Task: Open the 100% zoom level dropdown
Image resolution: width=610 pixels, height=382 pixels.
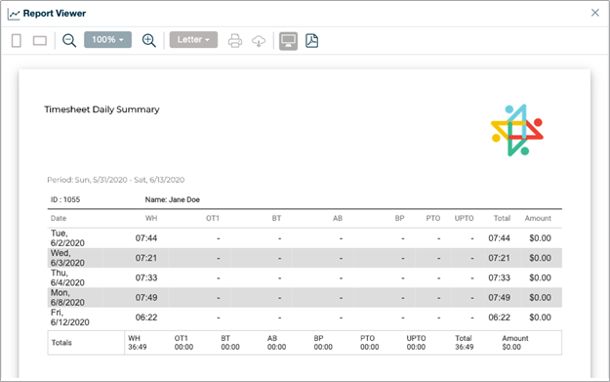Action: [x=107, y=40]
